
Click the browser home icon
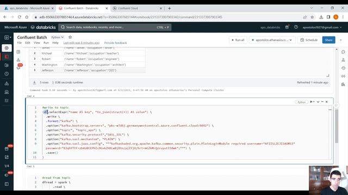[x=27, y=17]
